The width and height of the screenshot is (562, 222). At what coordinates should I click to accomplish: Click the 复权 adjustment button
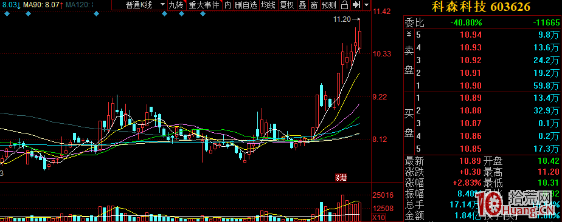[x=286, y=5]
